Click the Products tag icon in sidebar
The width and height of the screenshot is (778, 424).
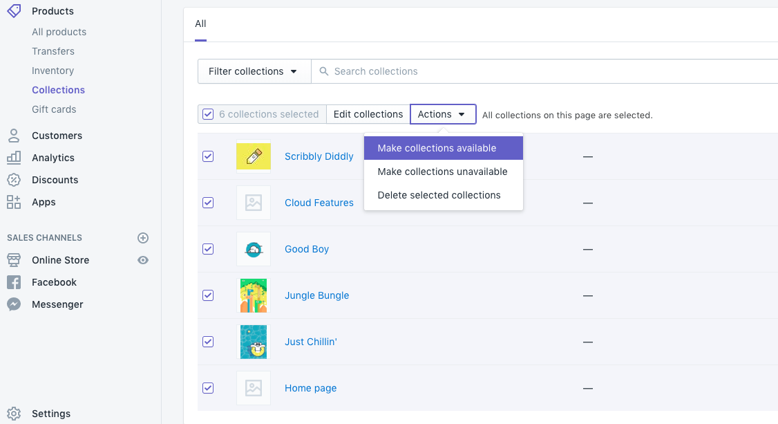[x=14, y=10]
